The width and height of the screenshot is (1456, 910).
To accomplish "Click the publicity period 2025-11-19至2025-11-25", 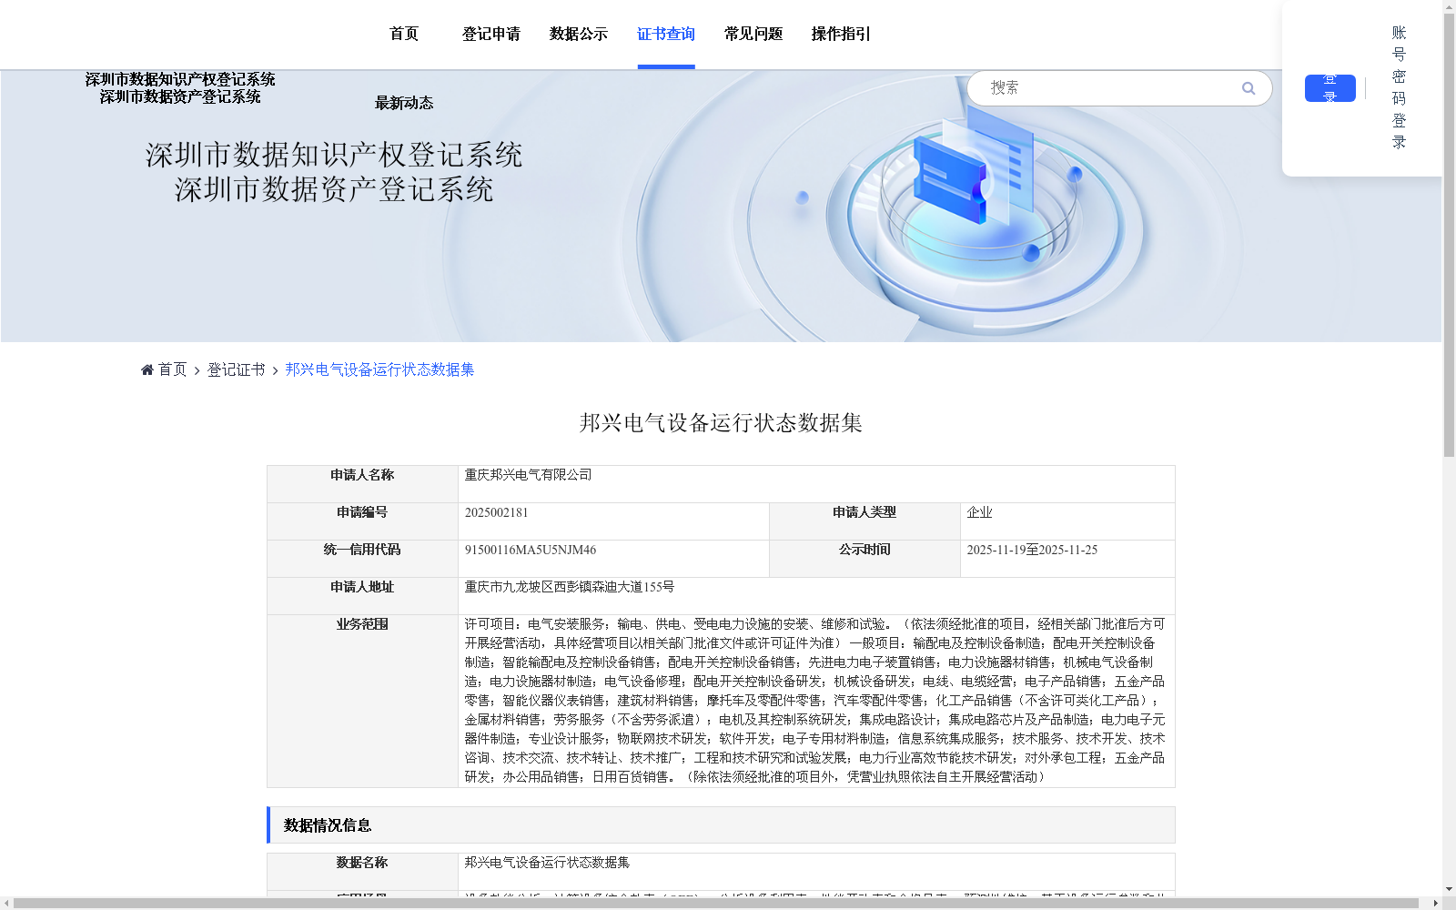I will [x=1032, y=550].
